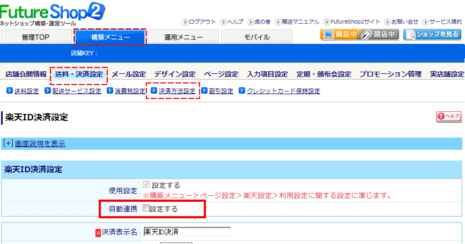The image size is (465, 244).
Task: Click the 楽天ID決済設定 page heading
Action: click(37, 117)
